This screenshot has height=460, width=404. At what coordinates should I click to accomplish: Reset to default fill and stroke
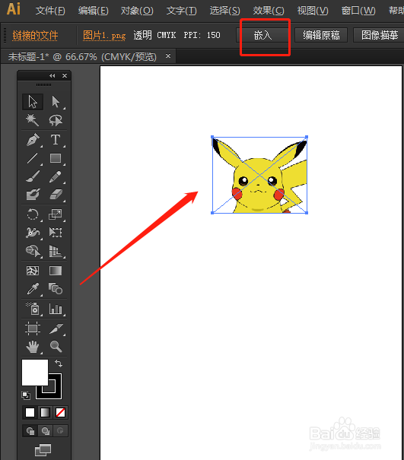(26, 395)
